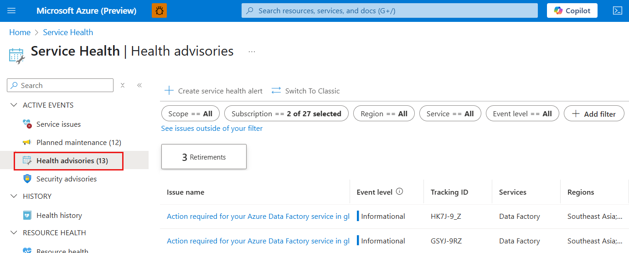Image resolution: width=629 pixels, height=253 pixels.
Task: Click the orange bug report icon
Action: tap(159, 11)
